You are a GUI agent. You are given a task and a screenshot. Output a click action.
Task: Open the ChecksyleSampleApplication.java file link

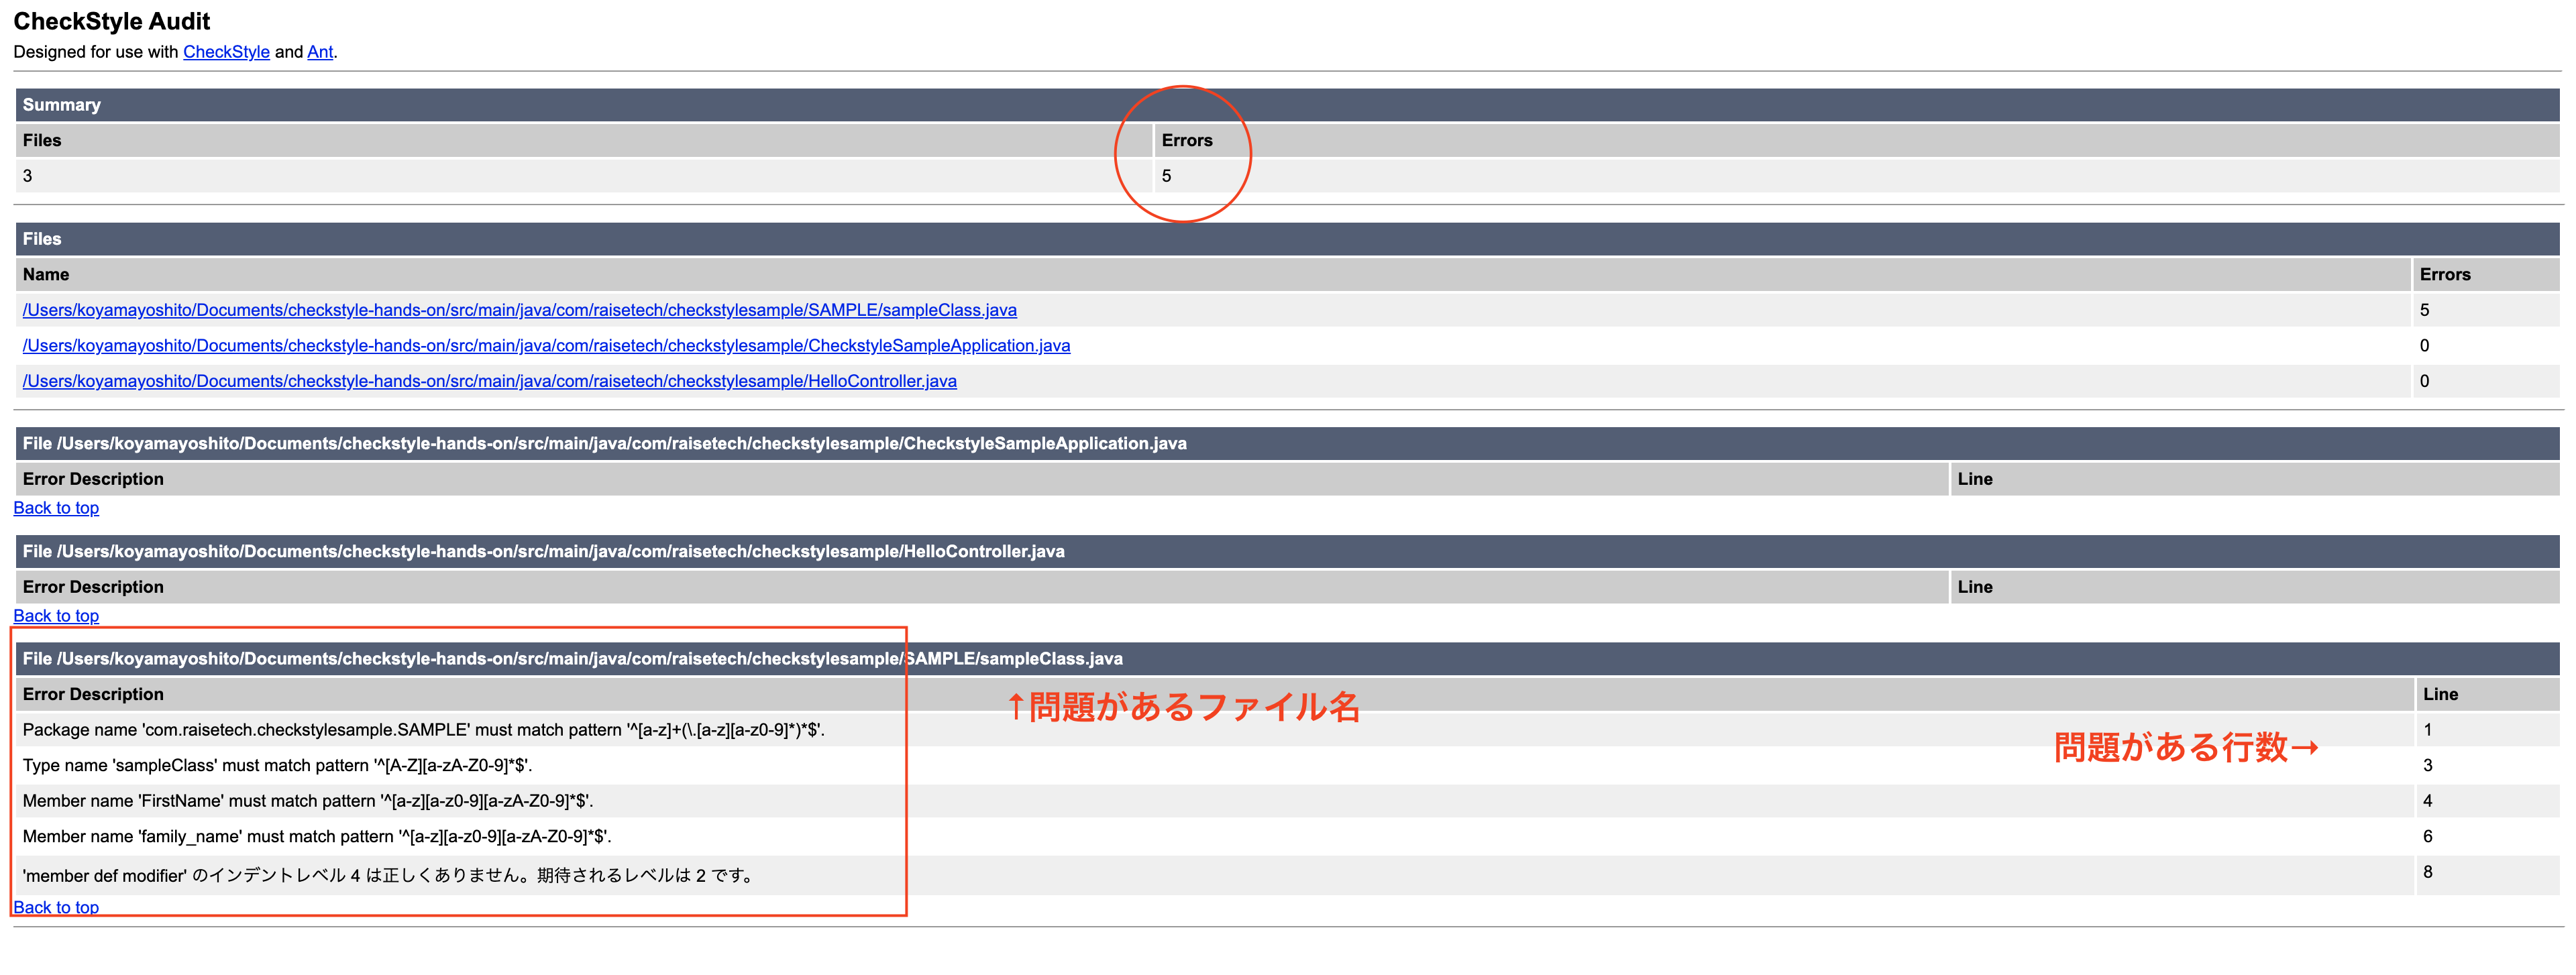pos(546,345)
